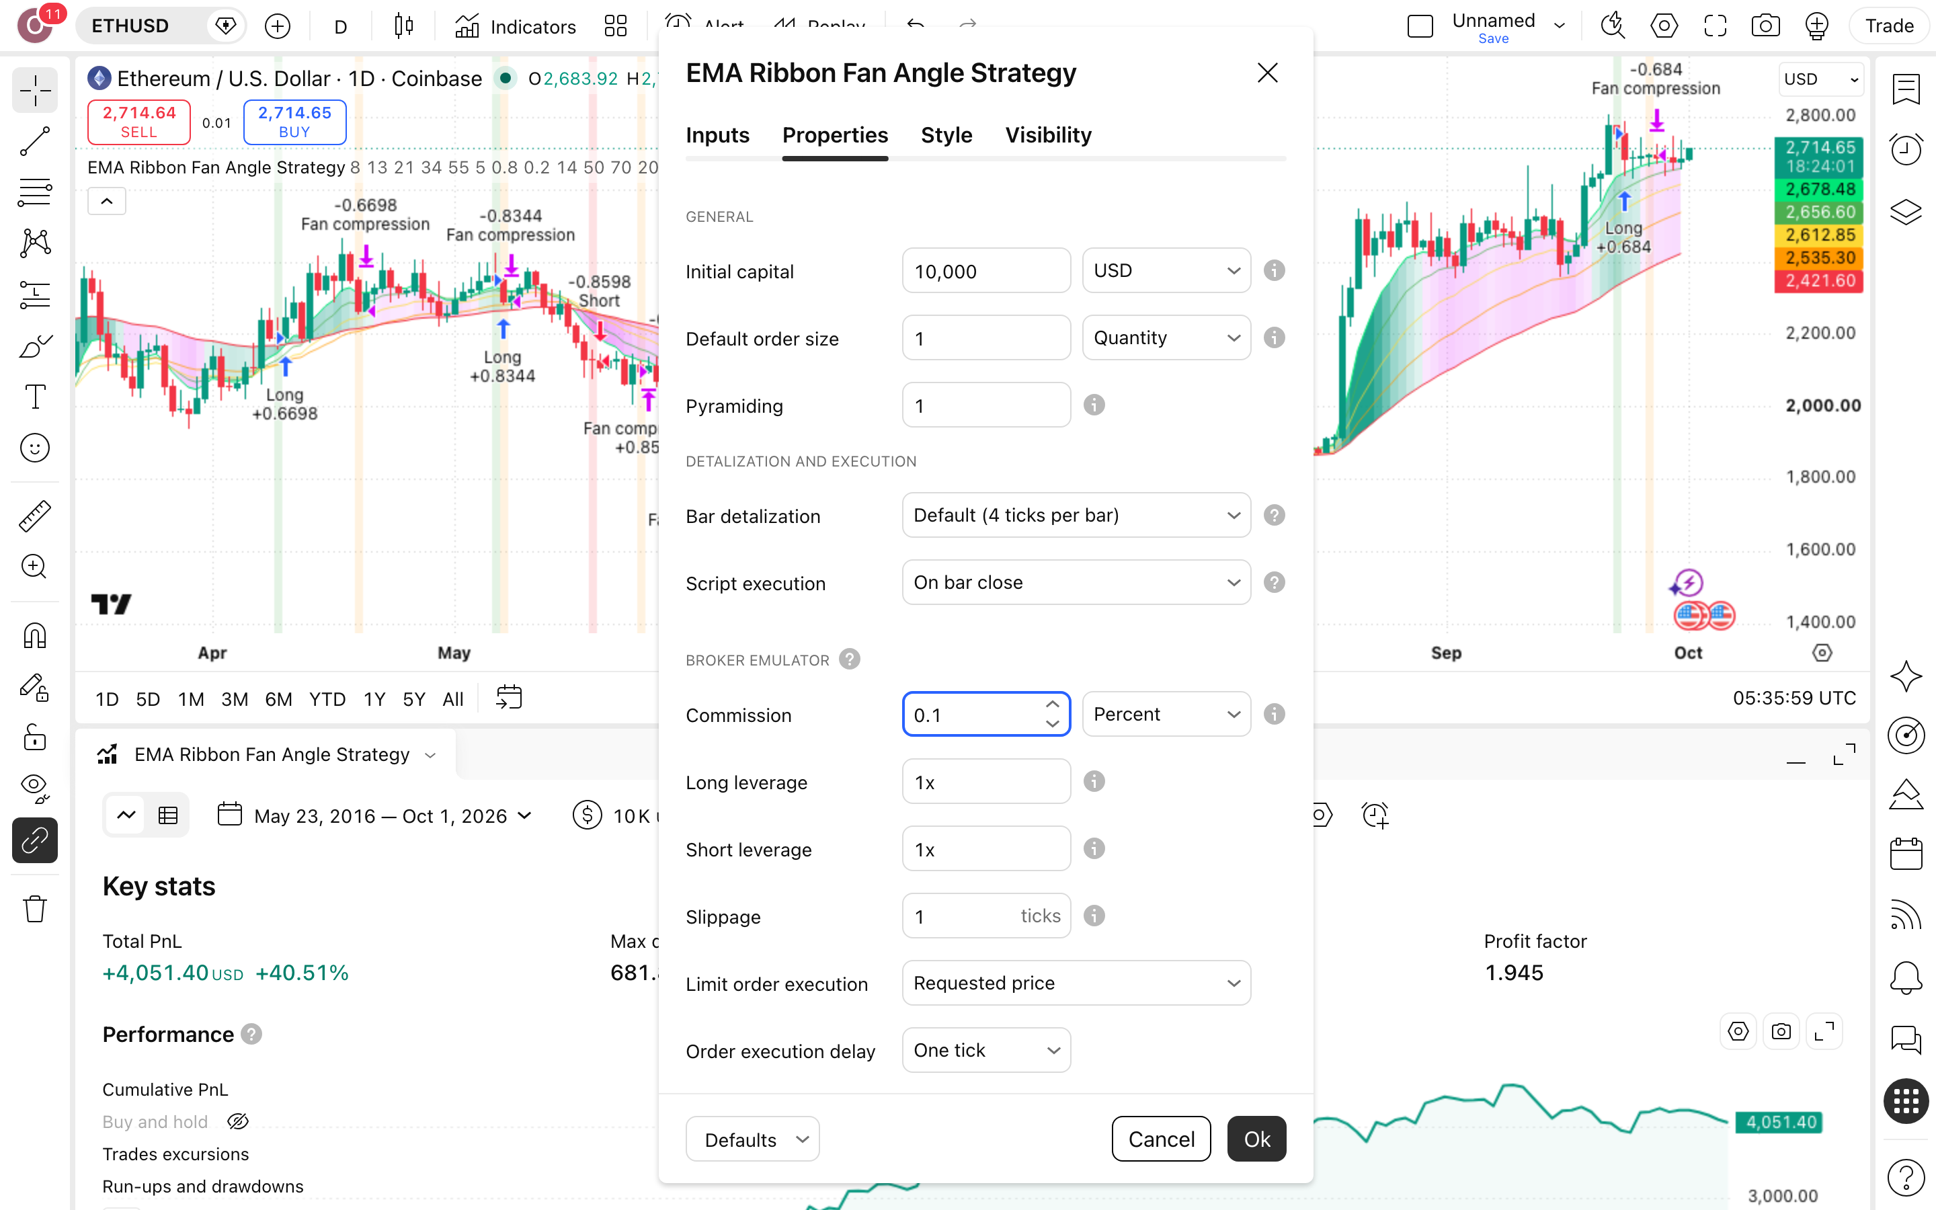Open the Defaults menu button
1936x1210 pixels.
click(x=752, y=1139)
